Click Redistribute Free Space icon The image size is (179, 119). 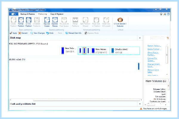pos(64,22)
